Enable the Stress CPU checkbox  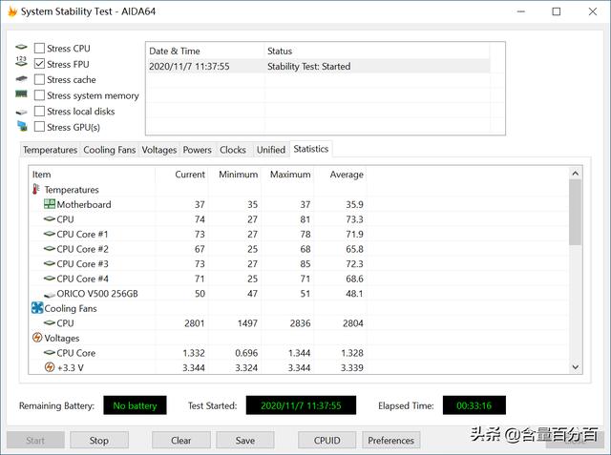pos(39,48)
